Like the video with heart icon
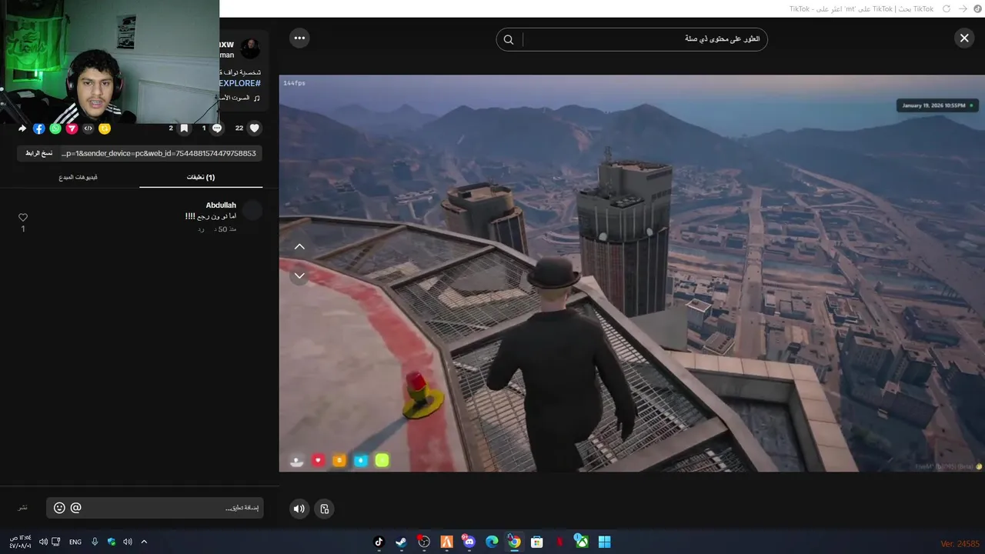 255,128
